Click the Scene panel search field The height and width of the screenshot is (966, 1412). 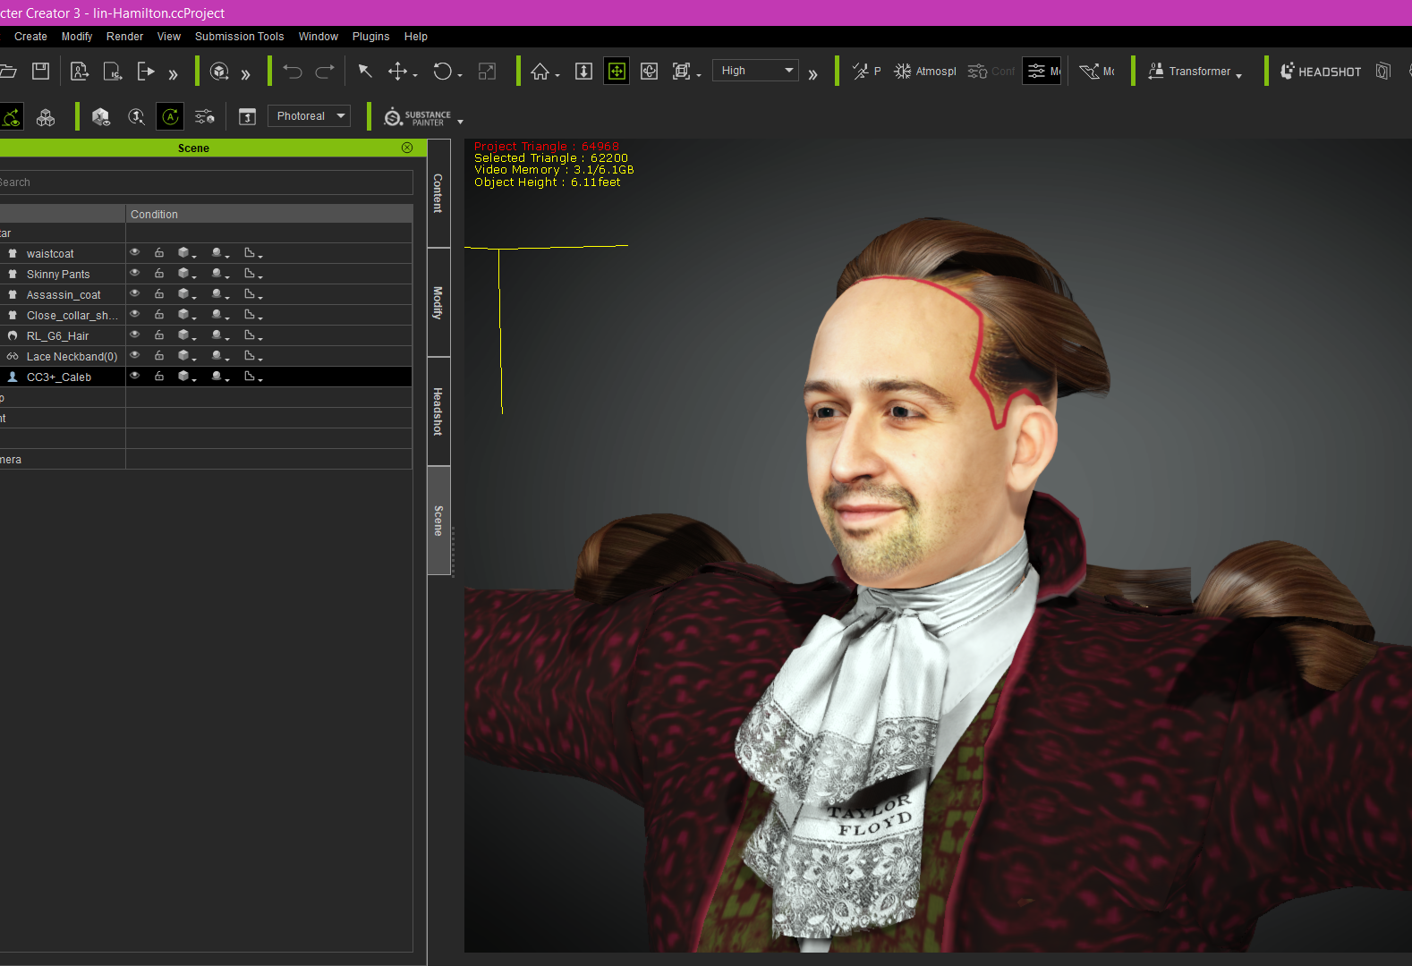coord(205,182)
